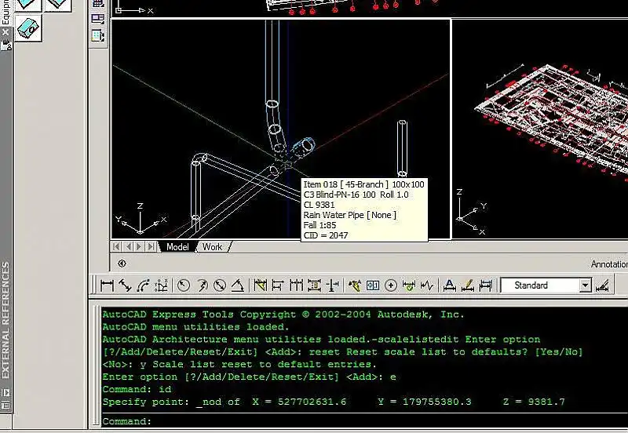Viewport: 628px width, 433px height.
Task: Click the Command line input field
Action: click(314, 421)
